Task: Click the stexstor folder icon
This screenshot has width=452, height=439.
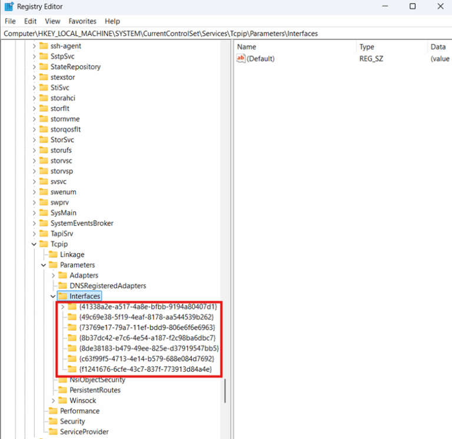Action: pos(44,77)
